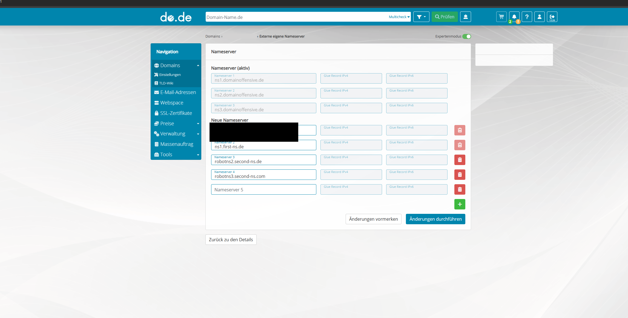Image resolution: width=628 pixels, height=318 pixels.
Task: Click Glue Record IPv6 for robotns3.second-ns.com
Action: (x=417, y=175)
